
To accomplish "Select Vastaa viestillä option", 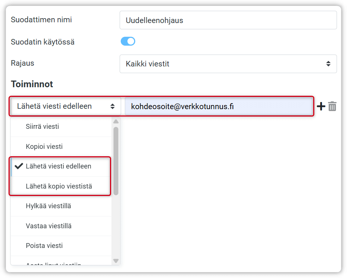I will coord(49,226).
